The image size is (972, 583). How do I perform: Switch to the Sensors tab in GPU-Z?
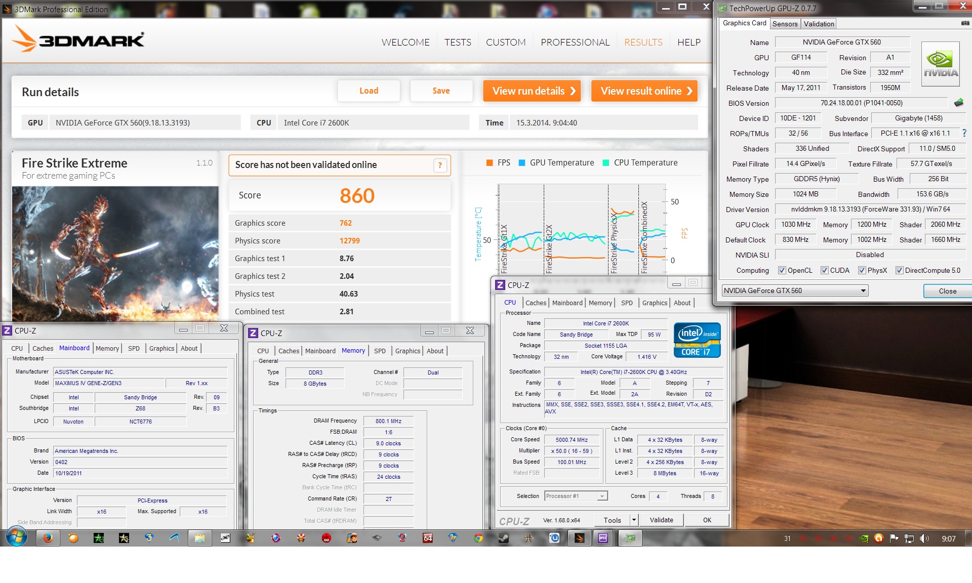[x=785, y=24]
